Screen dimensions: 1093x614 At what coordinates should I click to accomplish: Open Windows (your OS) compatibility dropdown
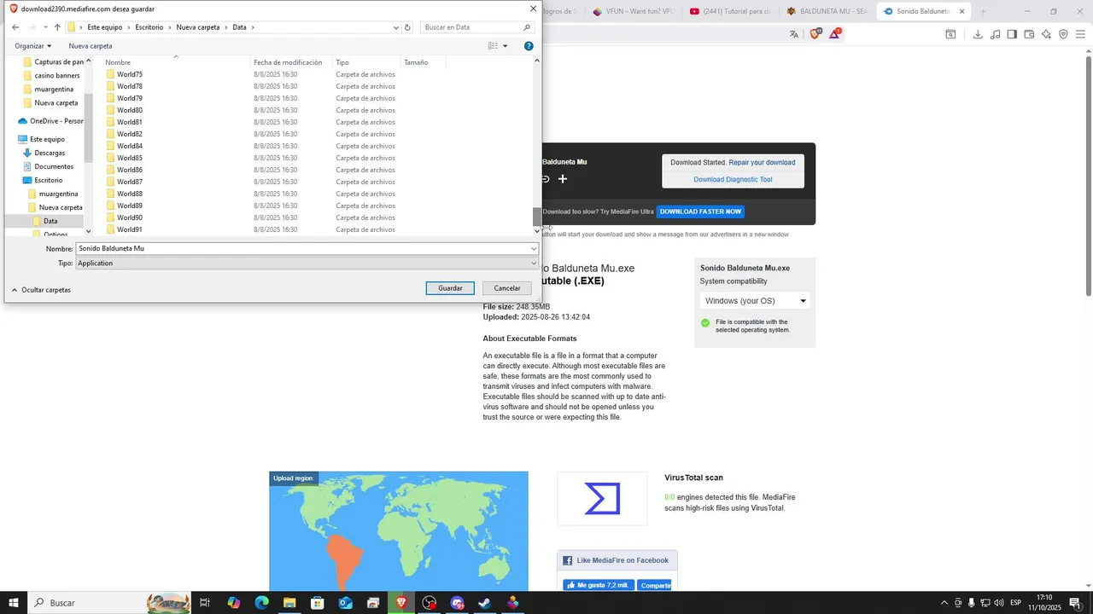click(755, 301)
